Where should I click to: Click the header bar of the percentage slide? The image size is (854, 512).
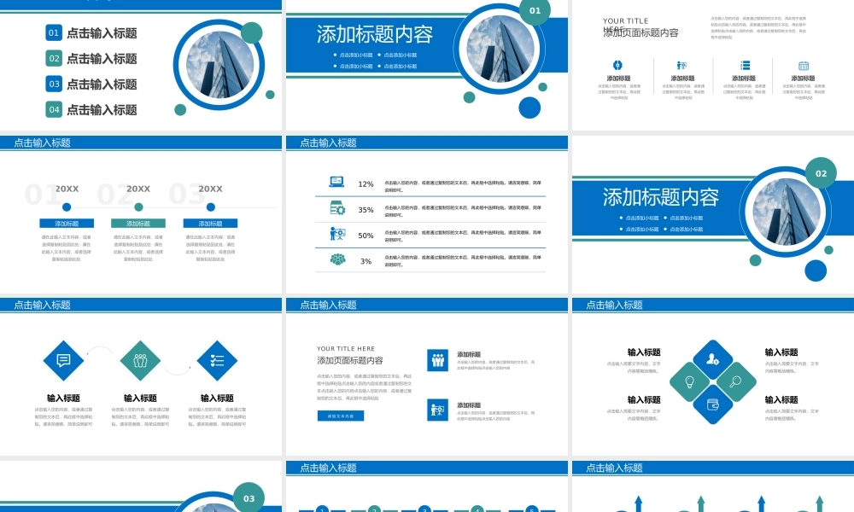(427, 143)
